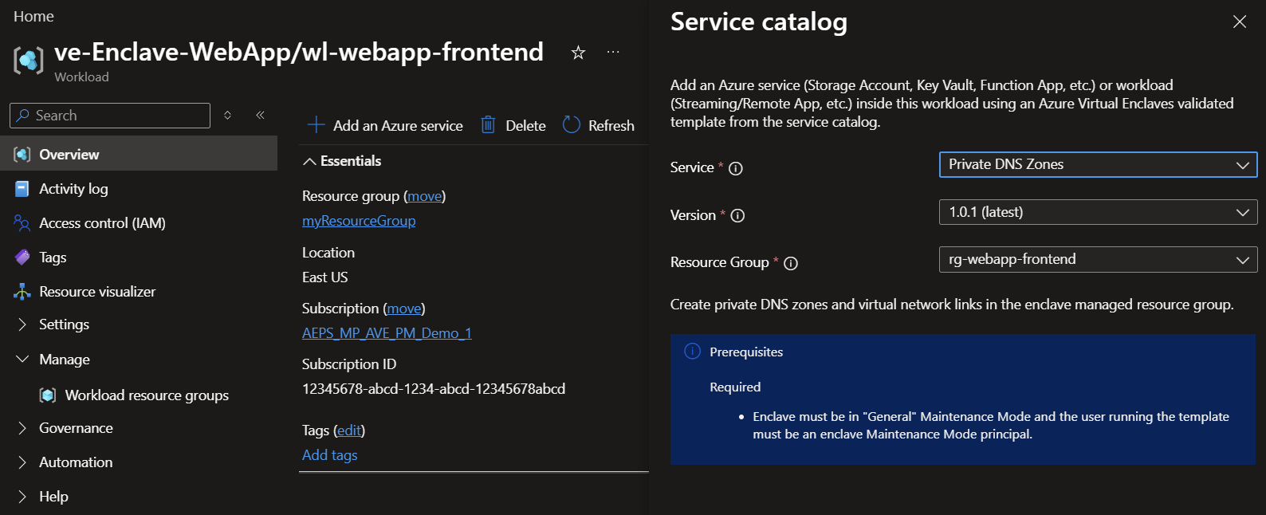Viewport: 1266px width, 515px height.
Task: Open AEPS_MP_AVE_PM_Demo_1 subscription link
Action: (x=387, y=333)
